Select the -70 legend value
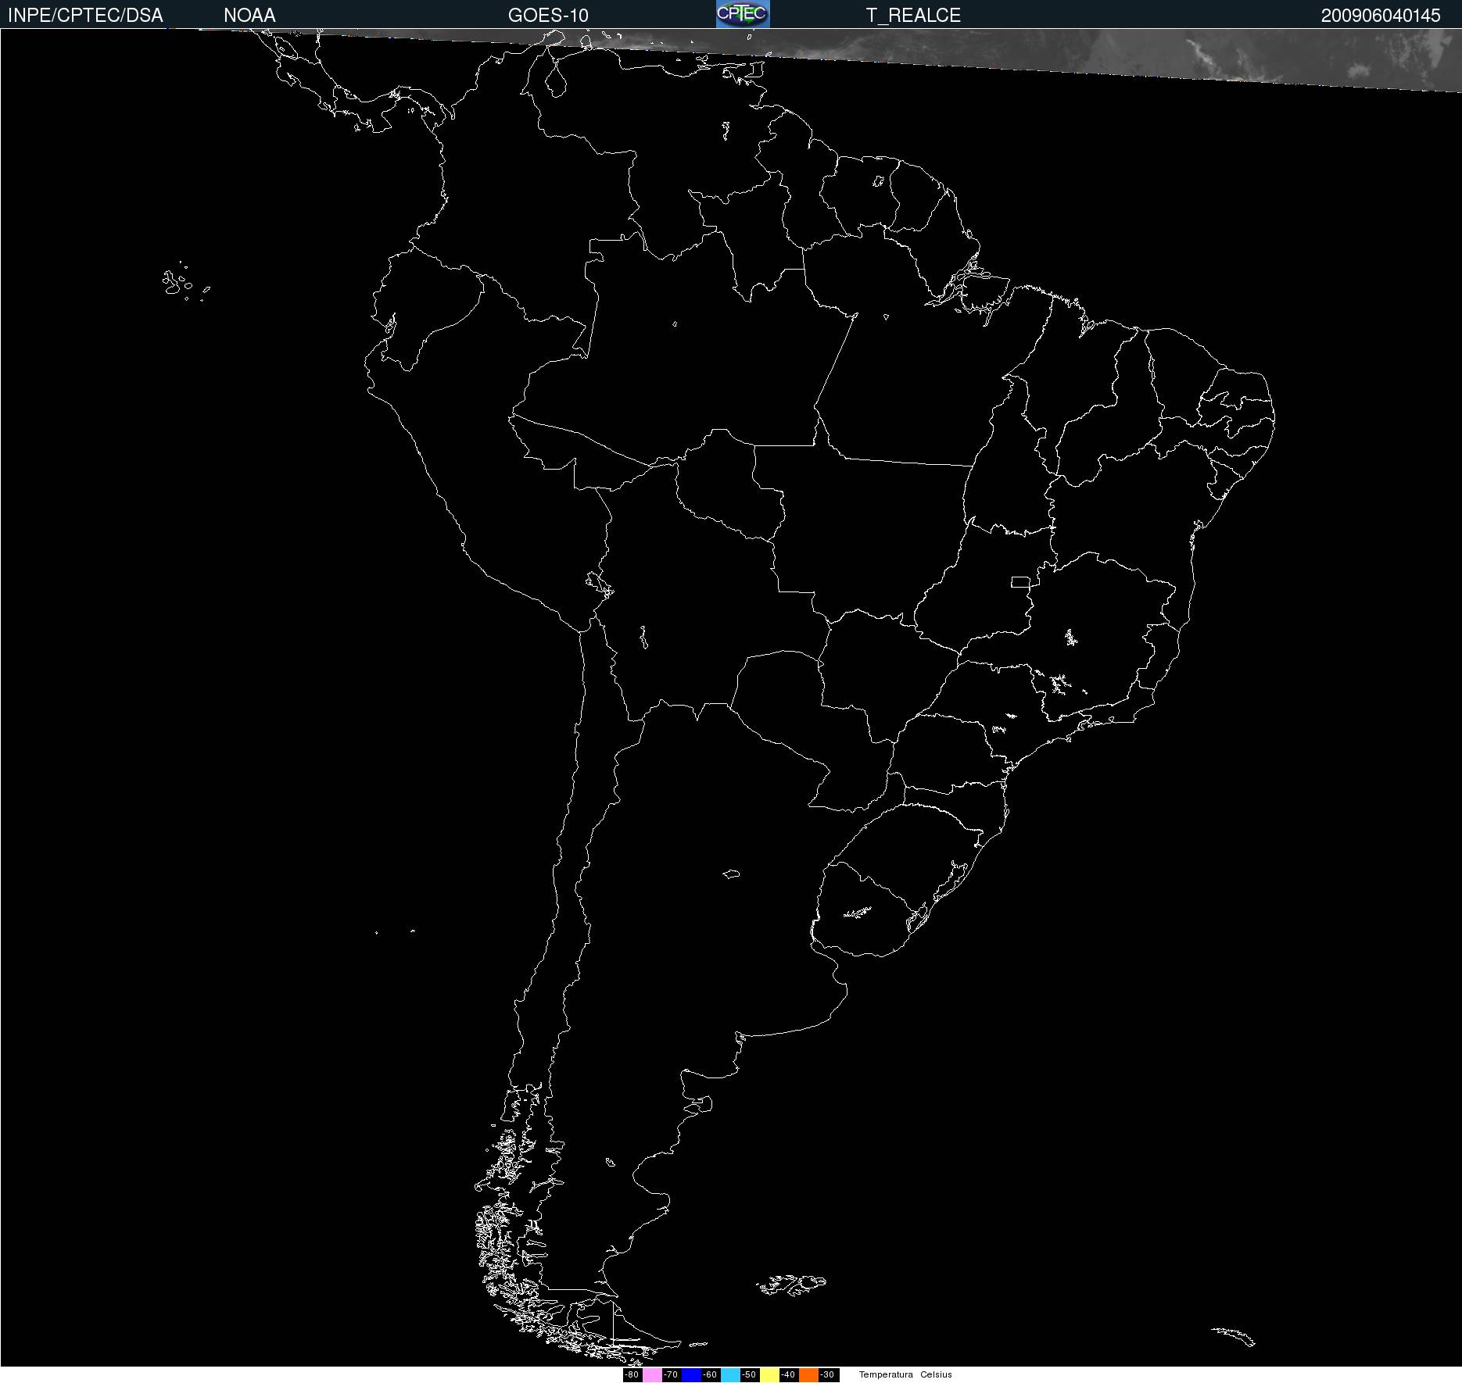Image resolution: width=1462 pixels, height=1383 pixels. (x=672, y=1374)
